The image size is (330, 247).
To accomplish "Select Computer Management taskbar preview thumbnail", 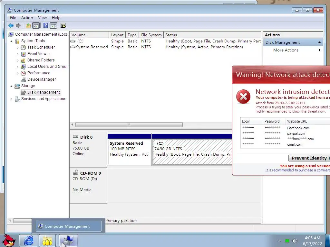I will click(x=68, y=226).
